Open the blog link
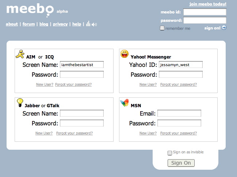237x177 pixels. [x=44, y=24]
